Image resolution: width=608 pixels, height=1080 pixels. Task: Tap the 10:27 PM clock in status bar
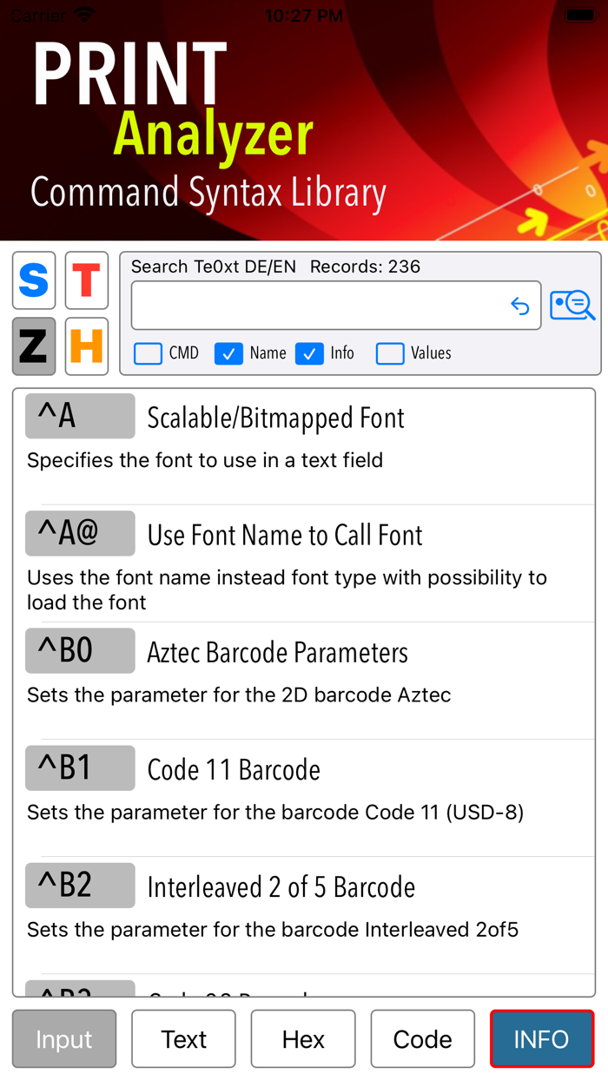(x=304, y=15)
